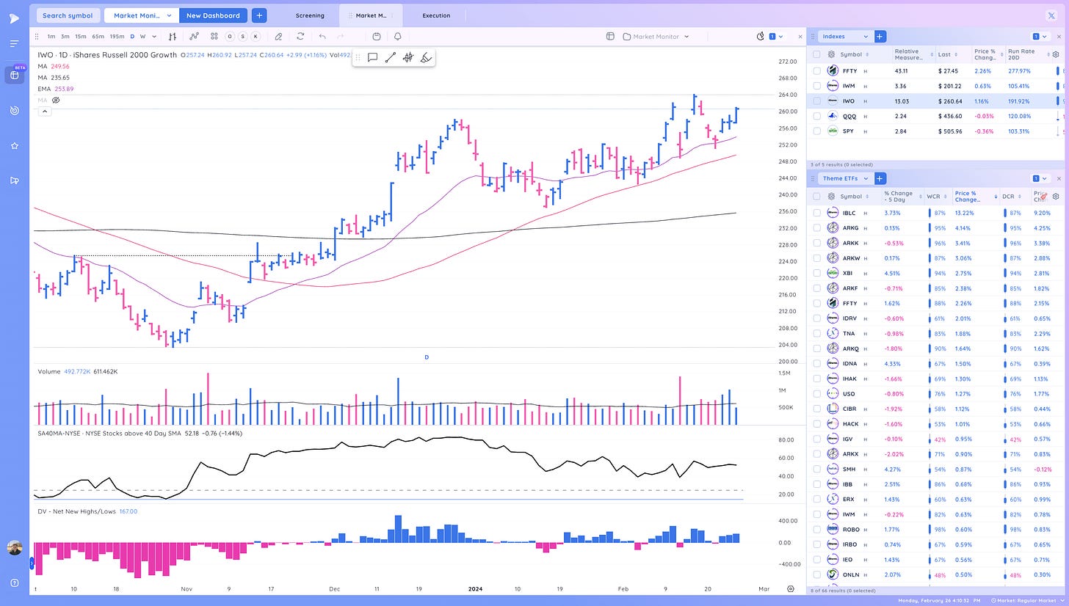Open the chart indicators icon
The height and width of the screenshot is (606, 1069).
(x=194, y=36)
